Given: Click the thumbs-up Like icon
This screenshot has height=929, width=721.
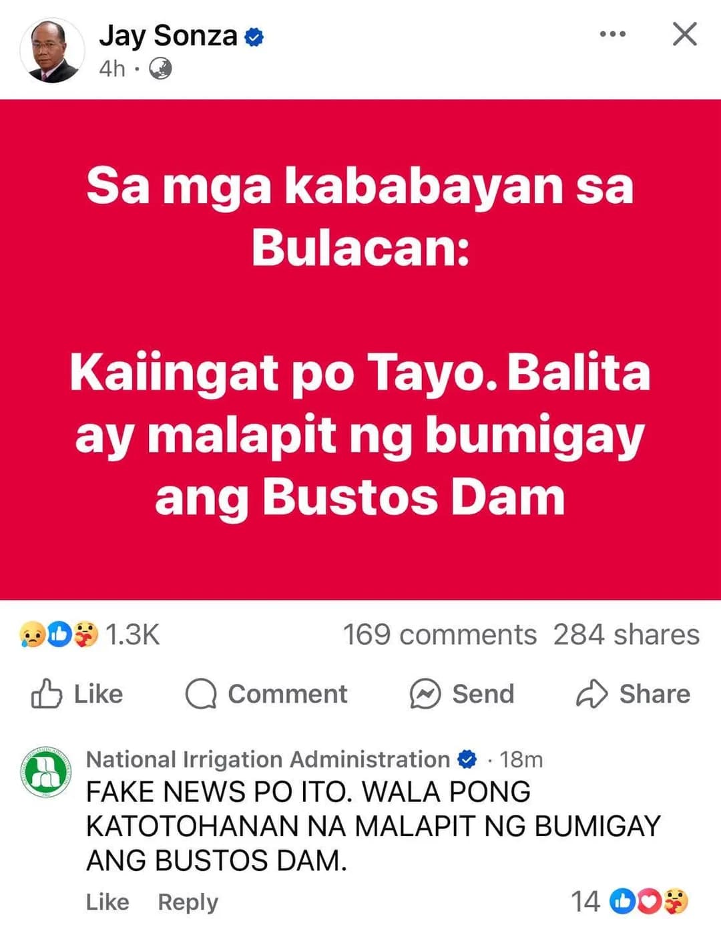Looking at the screenshot, I should point(47,694).
